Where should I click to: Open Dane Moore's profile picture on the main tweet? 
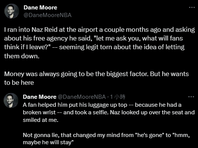pos(12,11)
